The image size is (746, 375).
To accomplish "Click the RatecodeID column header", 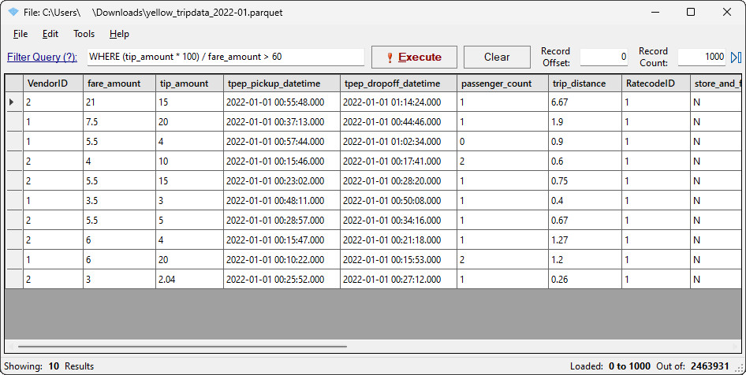I will [655, 84].
